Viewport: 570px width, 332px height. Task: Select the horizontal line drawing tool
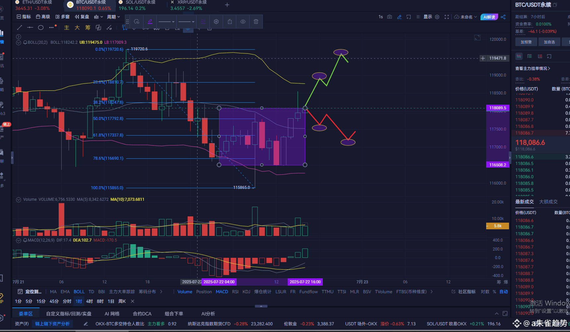pyautogui.click(x=30, y=28)
